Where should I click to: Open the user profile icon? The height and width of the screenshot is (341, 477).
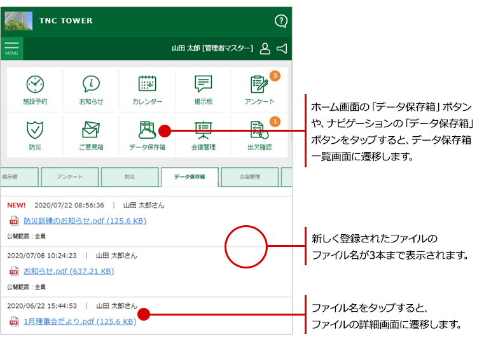point(265,48)
